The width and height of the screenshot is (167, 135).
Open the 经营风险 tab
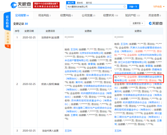66,16
